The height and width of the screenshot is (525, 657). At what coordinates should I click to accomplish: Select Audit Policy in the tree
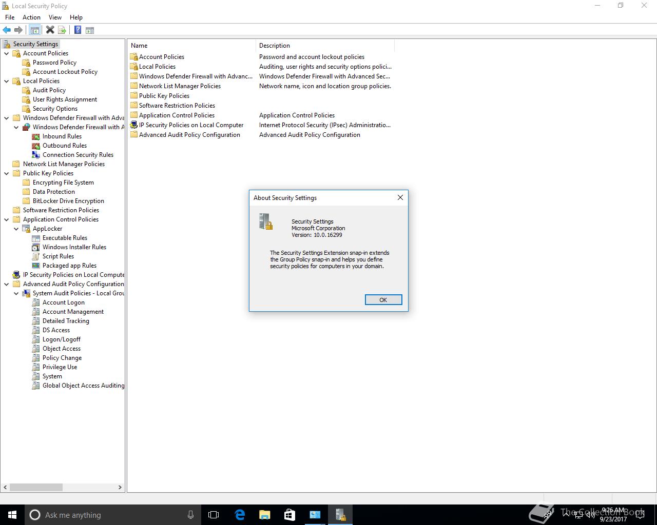click(49, 90)
